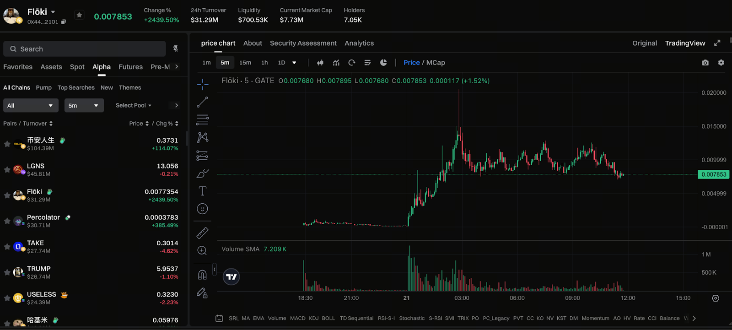This screenshot has height=330, width=732.
Task: Click the calendar icon in indicator bar
Action: click(219, 318)
